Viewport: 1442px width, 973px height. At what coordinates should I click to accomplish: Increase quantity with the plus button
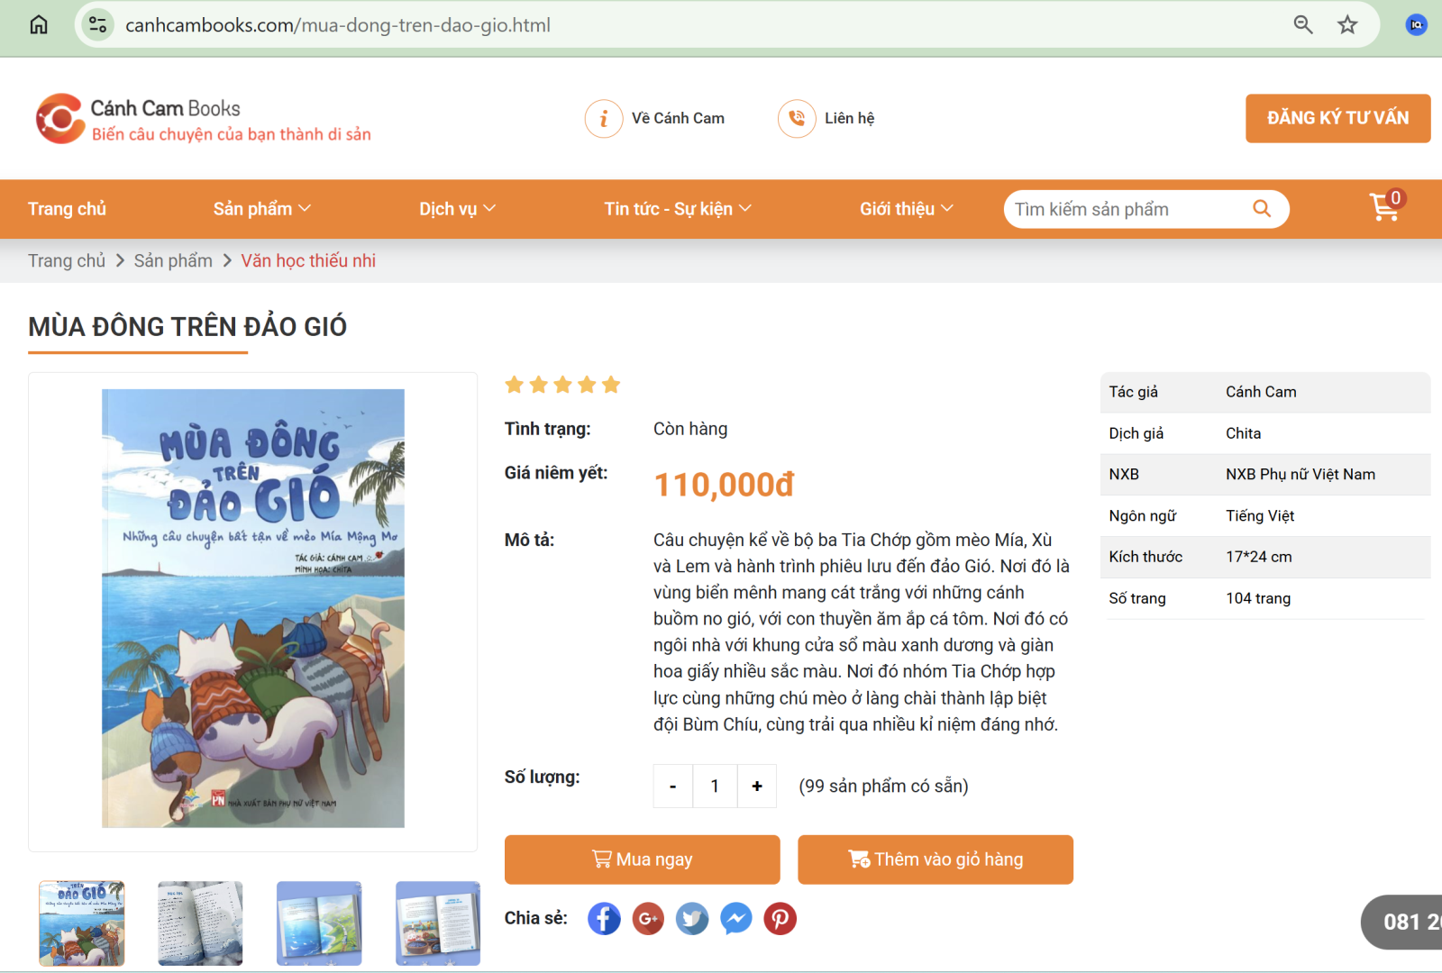click(x=757, y=787)
